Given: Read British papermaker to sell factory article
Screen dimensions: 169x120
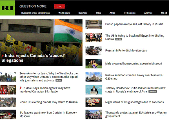Looking at the screenshot, I should pyautogui.click(x=134, y=24).
